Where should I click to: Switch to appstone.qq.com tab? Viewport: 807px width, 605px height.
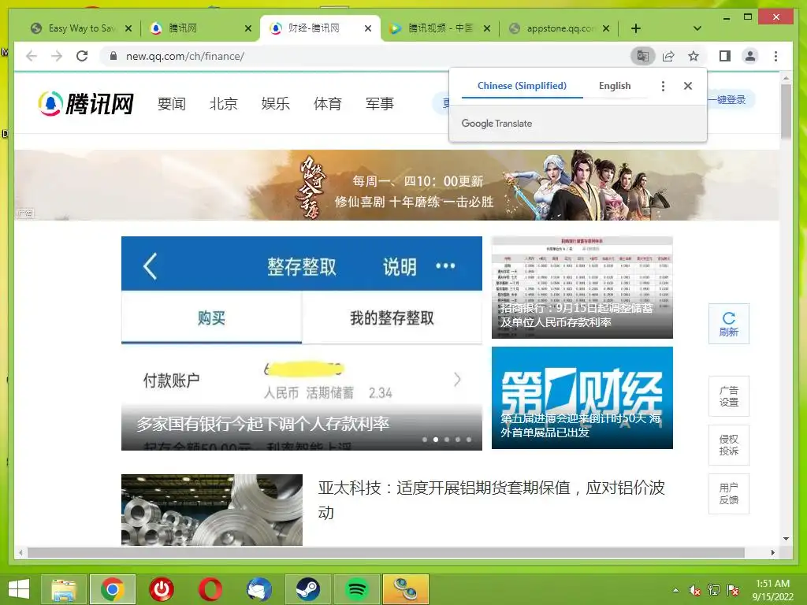click(560, 28)
